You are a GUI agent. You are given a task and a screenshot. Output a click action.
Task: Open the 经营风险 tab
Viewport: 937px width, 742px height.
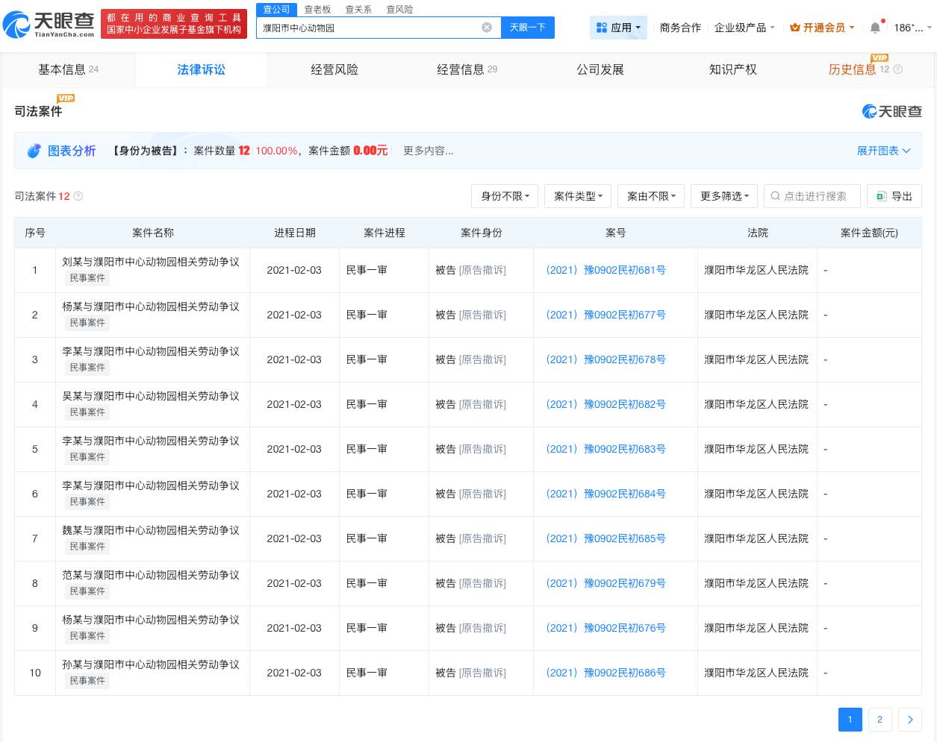(334, 69)
